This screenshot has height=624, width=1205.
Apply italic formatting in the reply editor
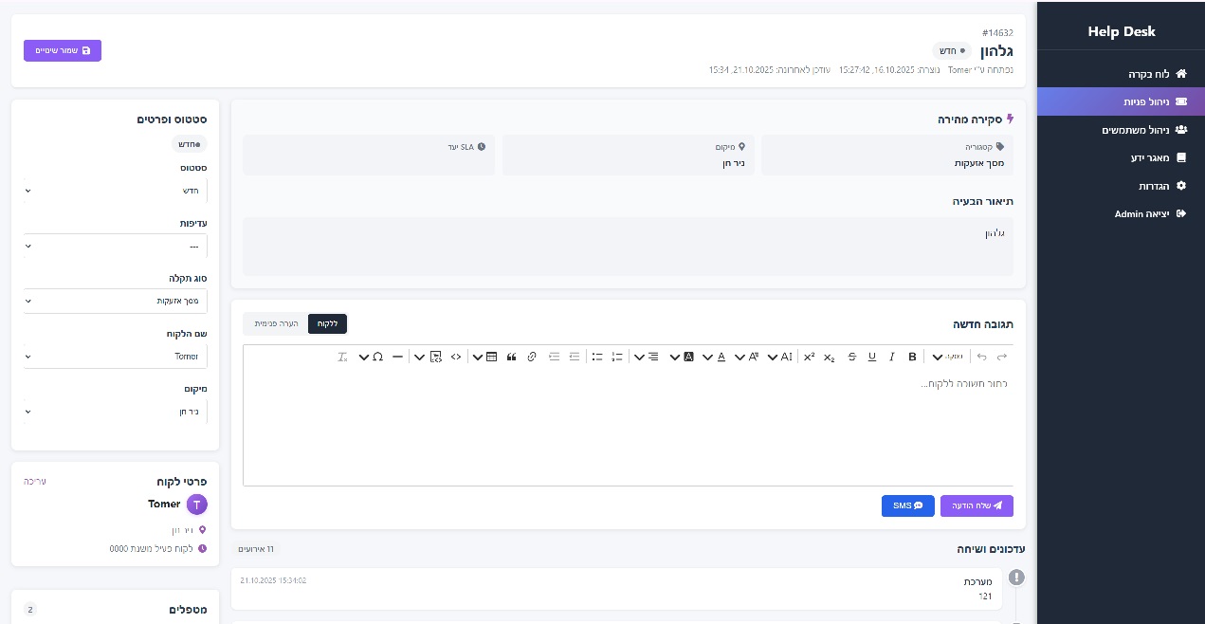tap(892, 357)
